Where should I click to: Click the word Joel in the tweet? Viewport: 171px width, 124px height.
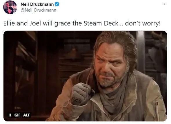[x=35, y=23]
